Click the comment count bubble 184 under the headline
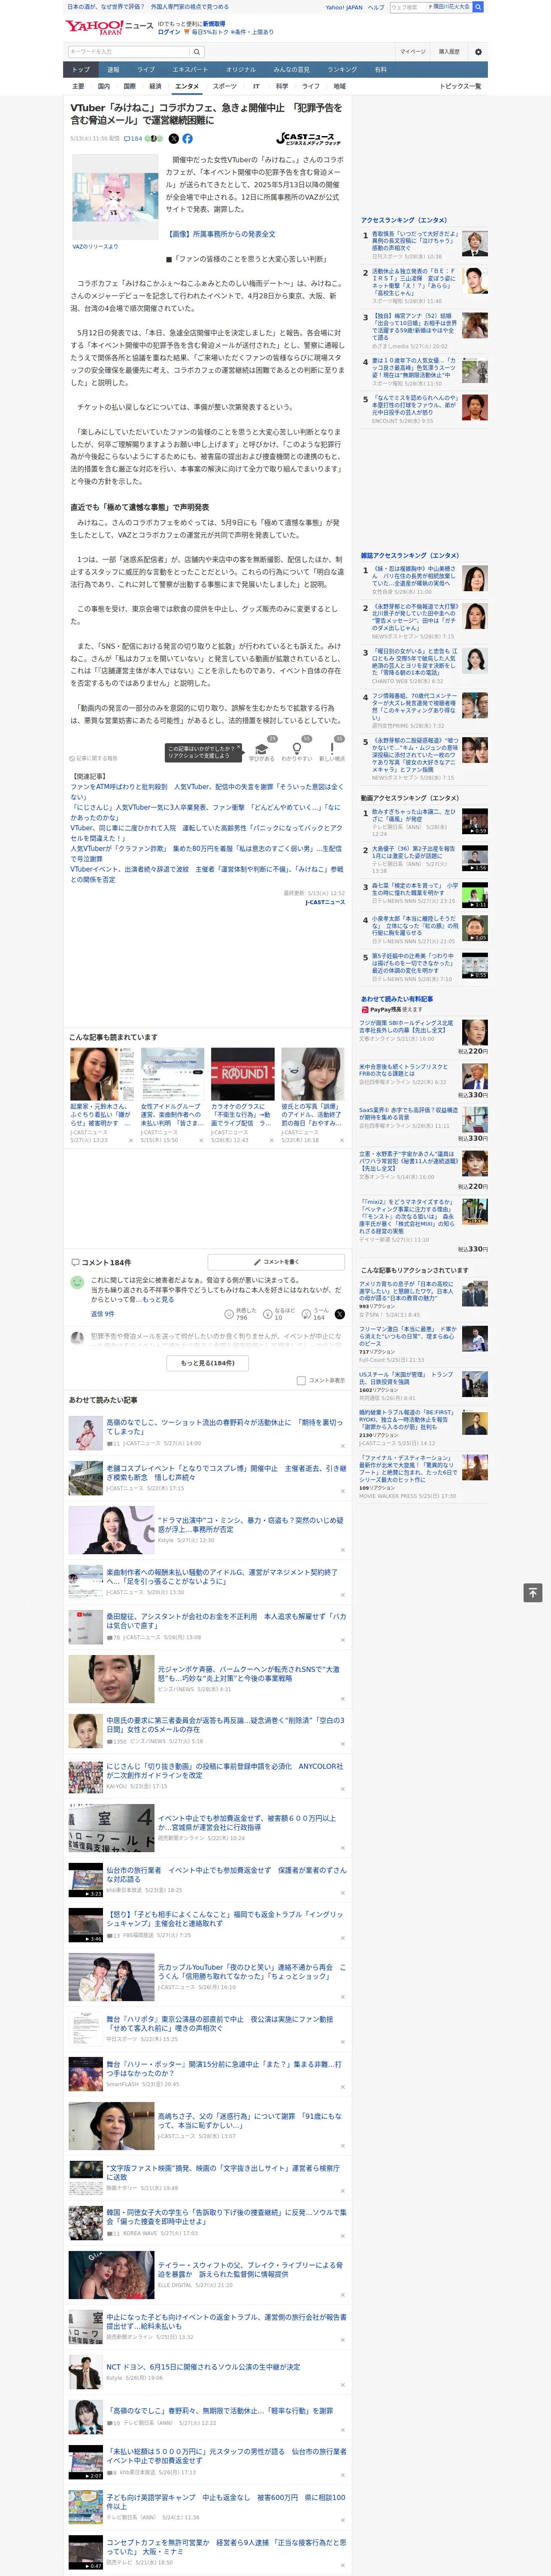Image resolution: width=551 pixels, height=2576 pixels. [132, 139]
